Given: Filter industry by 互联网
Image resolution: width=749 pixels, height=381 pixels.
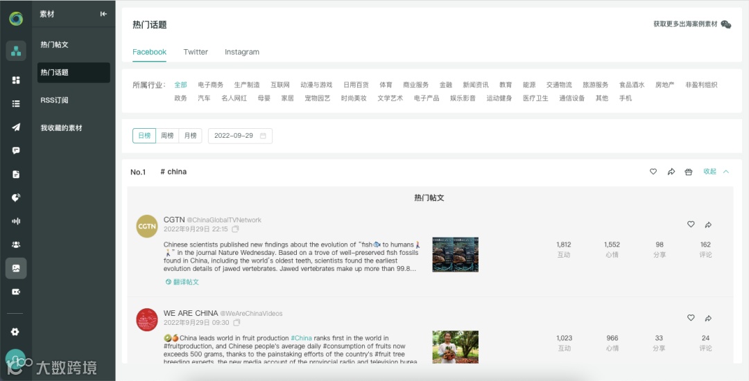Looking at the screenshot, I should 280,85.
